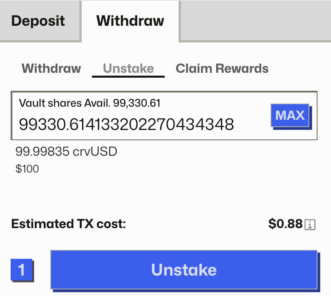Select the top Withdraw main tab

point(130,20)
